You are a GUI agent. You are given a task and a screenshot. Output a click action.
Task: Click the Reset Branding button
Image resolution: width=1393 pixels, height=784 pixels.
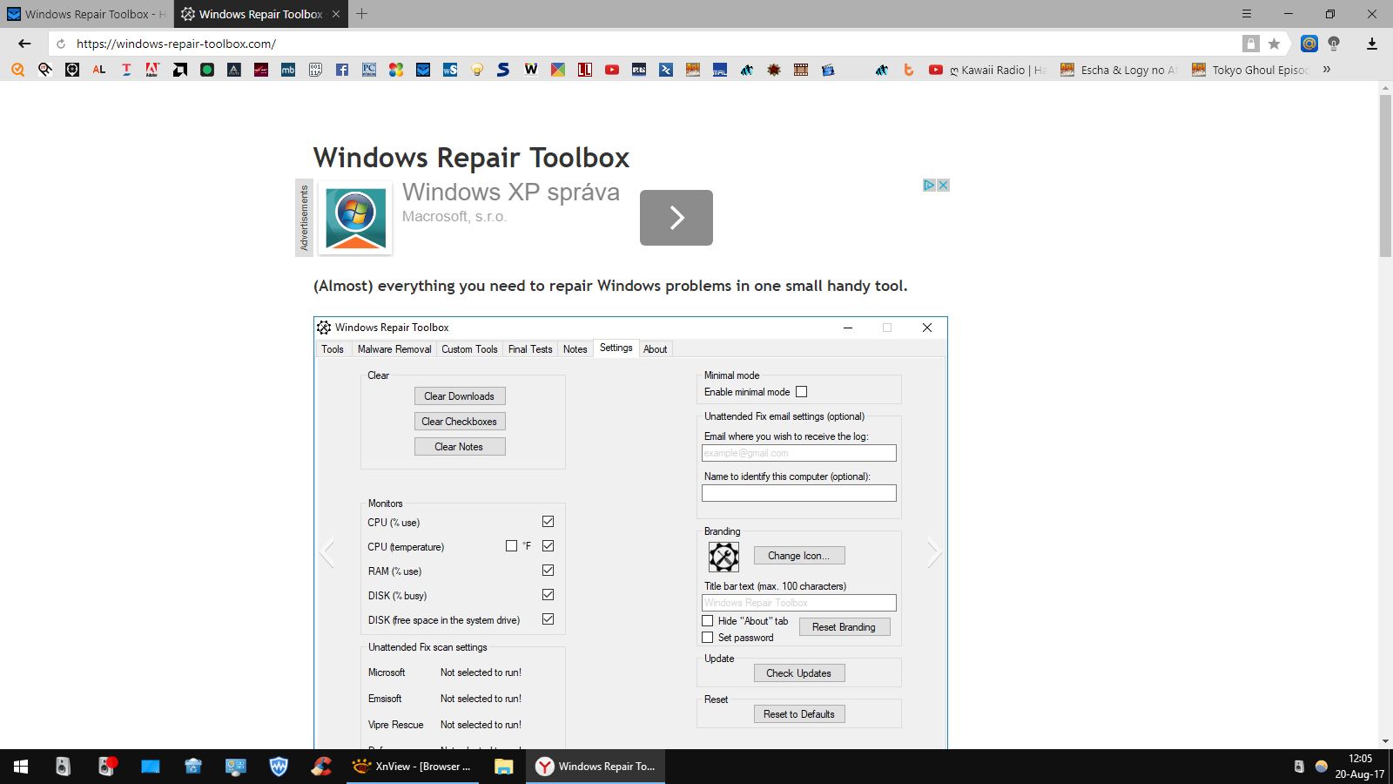click(845, 627)
